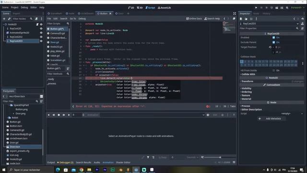
Task: Switch to the 2D workspace
Action: coord(131,8)
